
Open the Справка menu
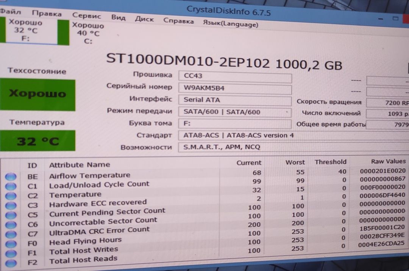tap(178, 21)
